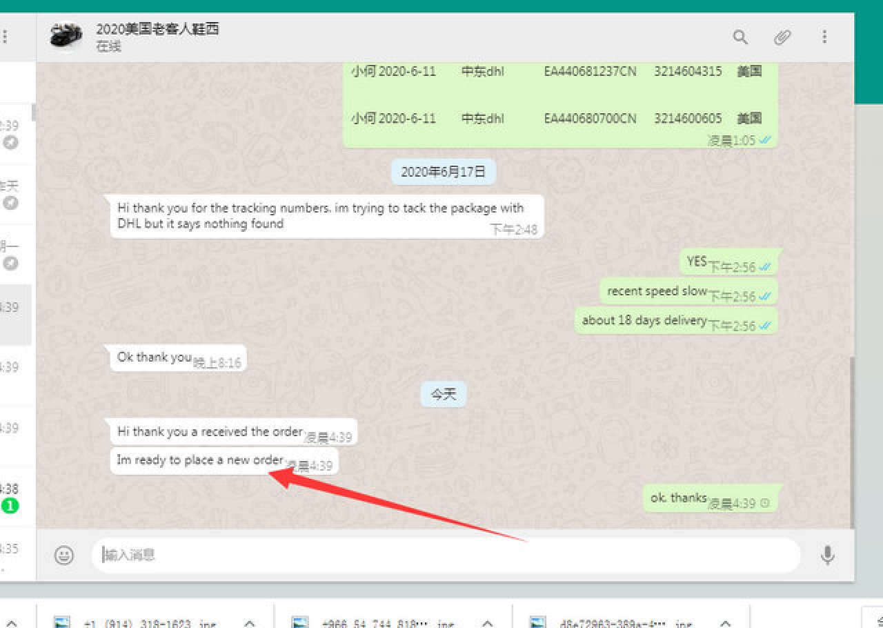Select the highlighted chat in the list
Viewport: 883px width, 628px height.
(x=15, y=315)
